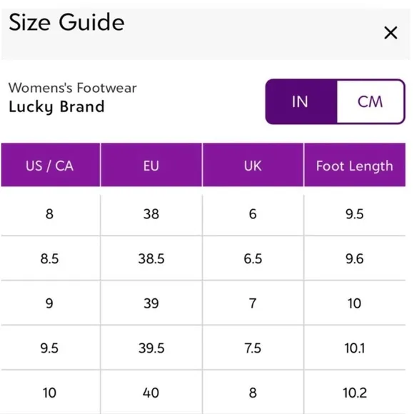Screen dimensions: 414x414
Task: Click foot length value 10.2
Action: (x=355, y=393)
